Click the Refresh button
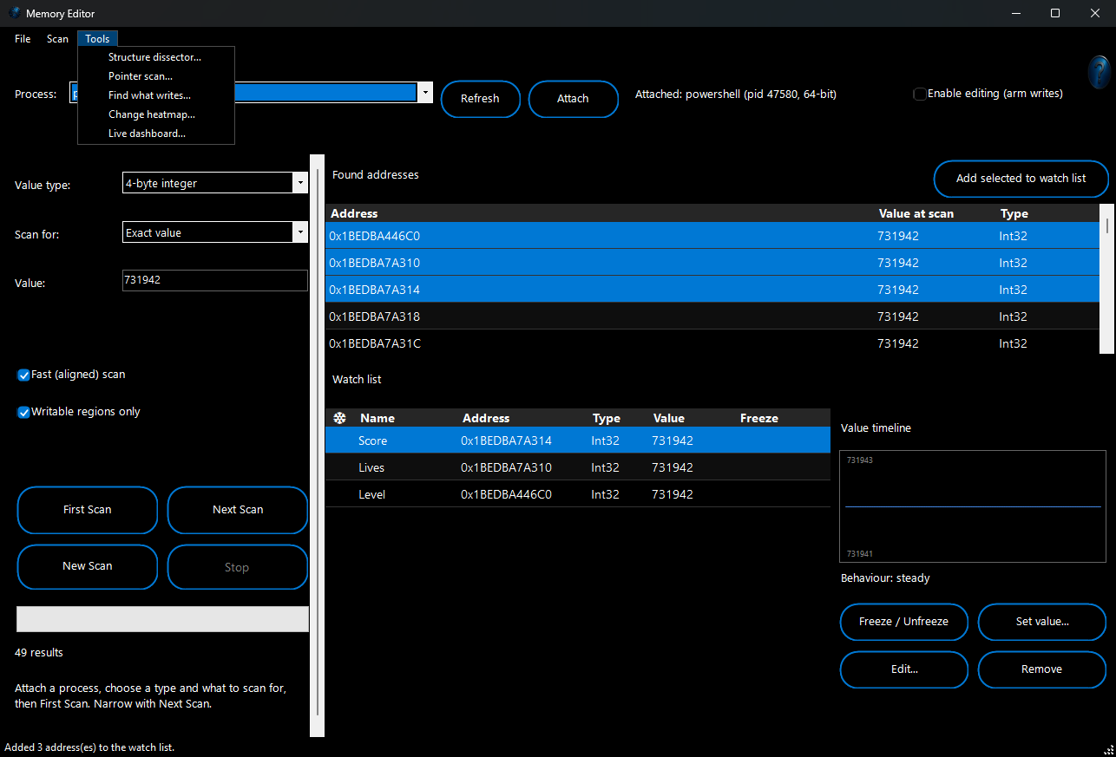 [x=480, y=99]
